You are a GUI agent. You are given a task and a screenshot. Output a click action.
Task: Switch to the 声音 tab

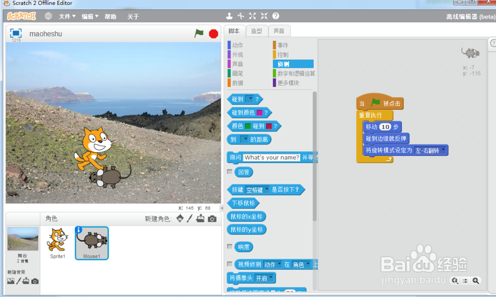tap(279, 31)
